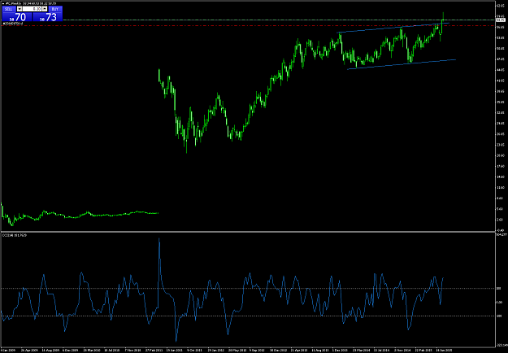Increase the trade volume with up arrow
The width and height of the screenshot is (508, 353).
click(x=45, y=9)
